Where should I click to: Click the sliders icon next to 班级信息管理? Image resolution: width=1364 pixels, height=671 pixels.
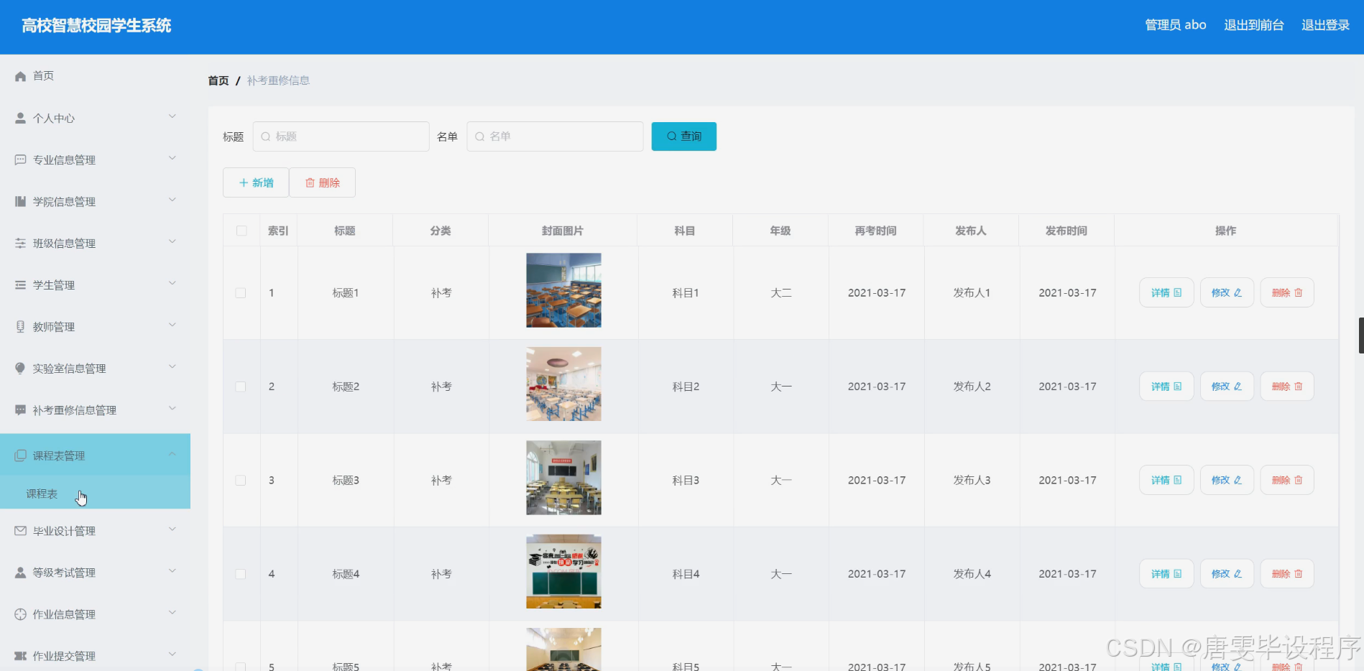click(20, 243)
